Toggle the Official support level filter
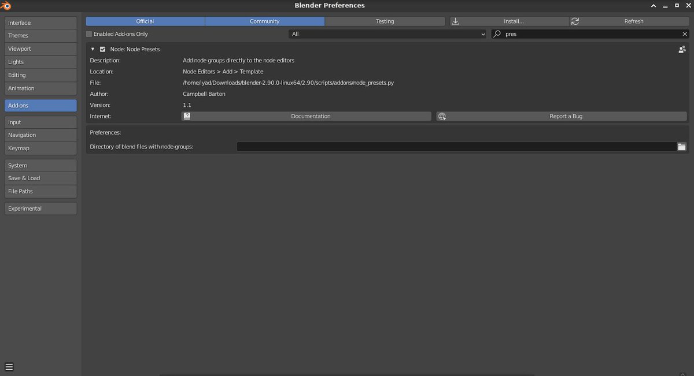This screenshot has width=694, height=376. [145, 21]
